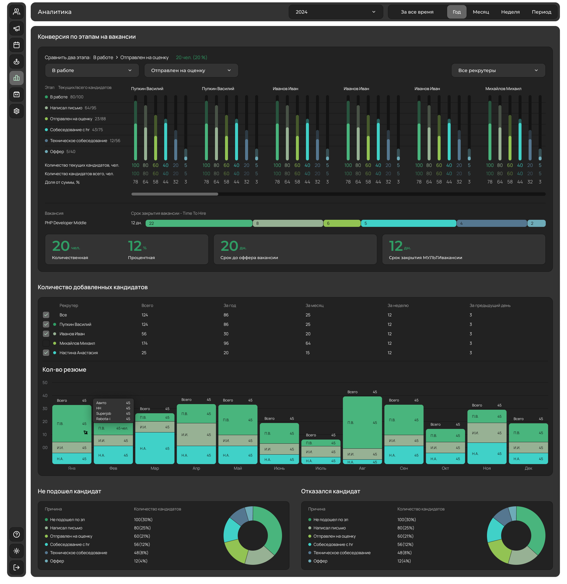The image size is (567, 584).
Task: Open the calendar icon in sidebar
Action: pos(17,45)
